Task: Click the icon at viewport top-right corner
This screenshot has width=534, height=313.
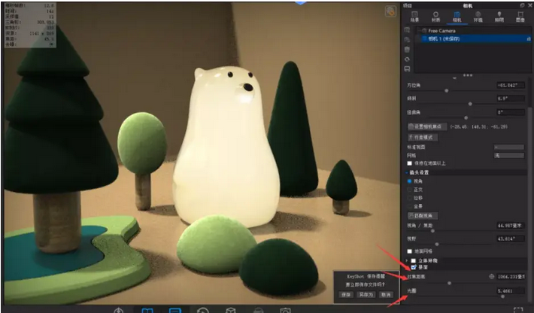Action: 390,11
